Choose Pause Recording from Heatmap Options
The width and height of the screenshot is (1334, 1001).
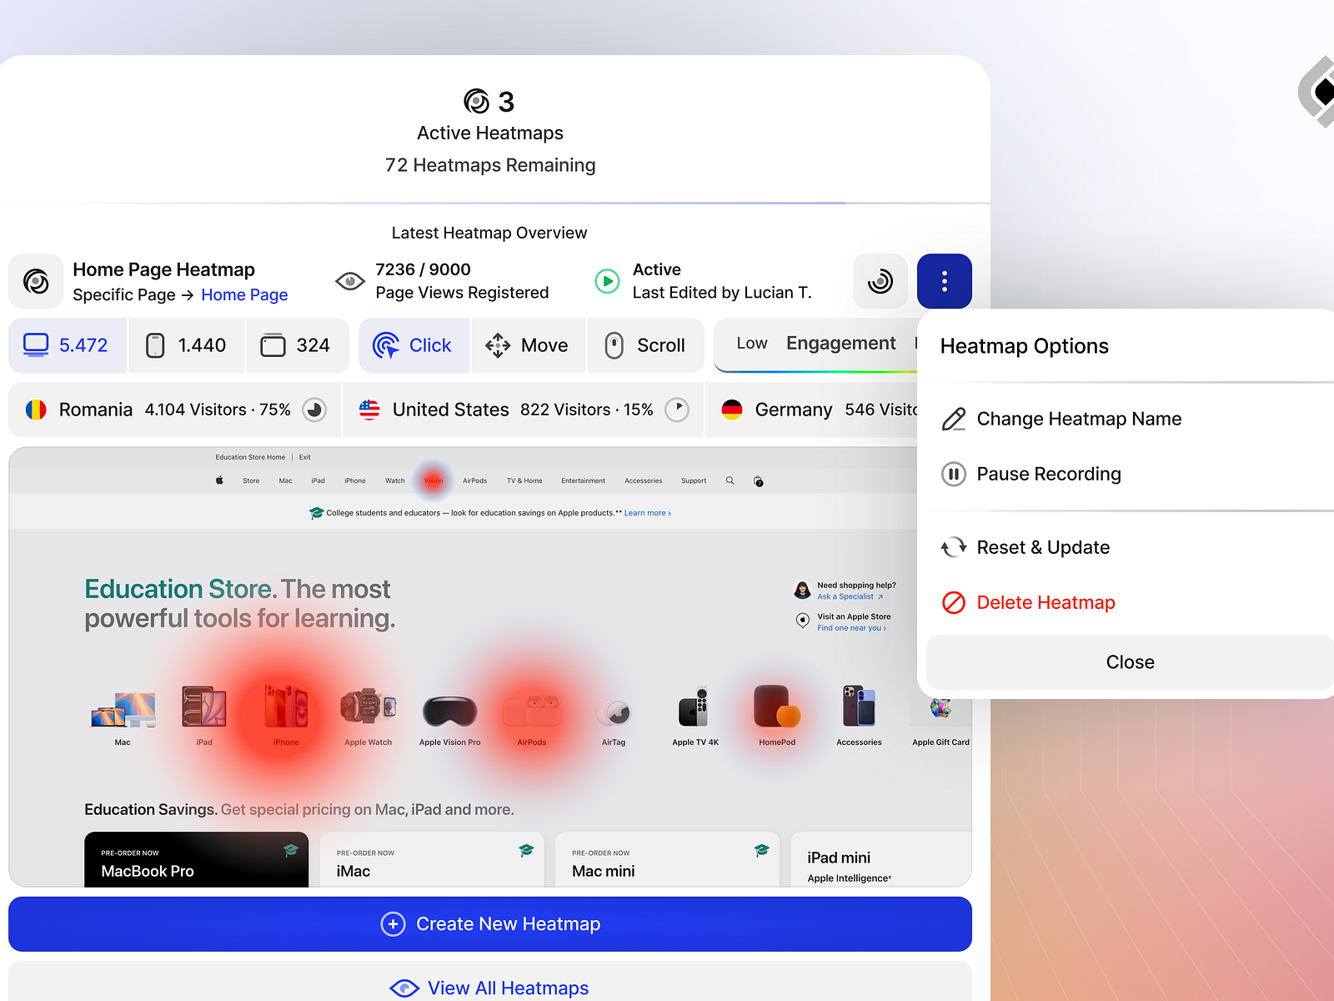1049,474
